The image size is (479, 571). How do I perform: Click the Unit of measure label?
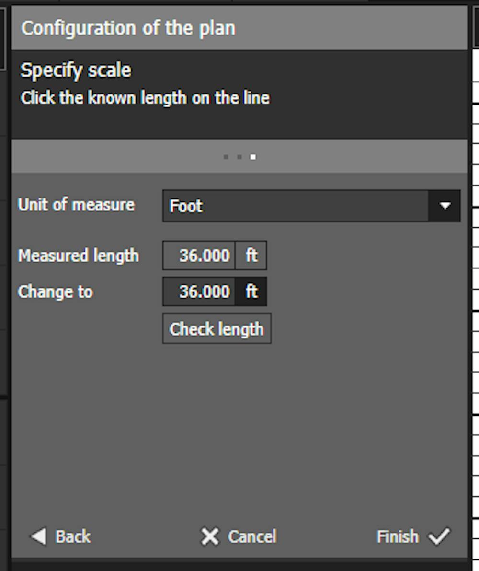76,205
